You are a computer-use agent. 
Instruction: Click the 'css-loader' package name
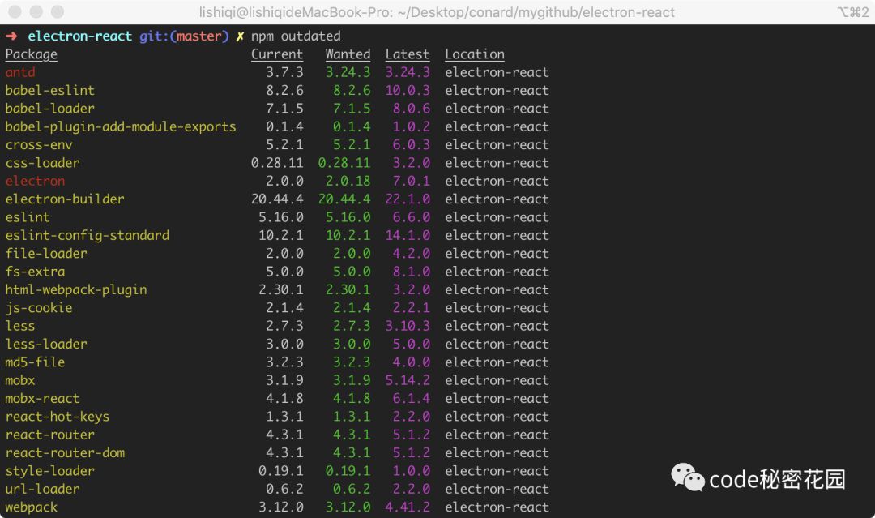(x=42, y=163)
